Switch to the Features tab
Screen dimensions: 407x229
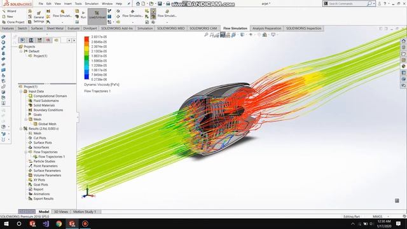[x=8, y=28]
